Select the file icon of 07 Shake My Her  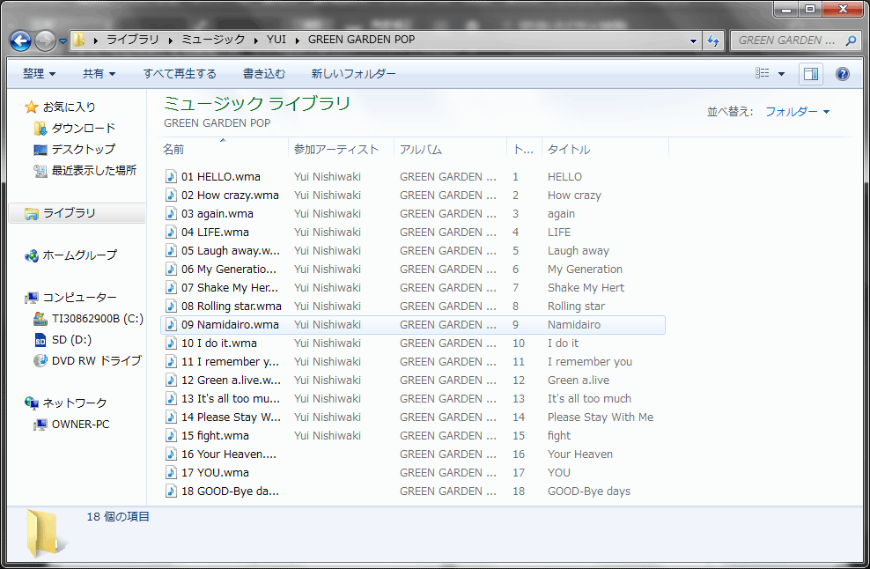pyautogui.click(x=172, y=287)
